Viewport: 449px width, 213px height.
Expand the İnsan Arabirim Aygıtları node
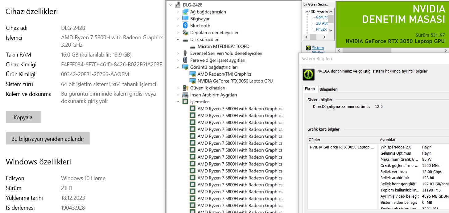178,95
